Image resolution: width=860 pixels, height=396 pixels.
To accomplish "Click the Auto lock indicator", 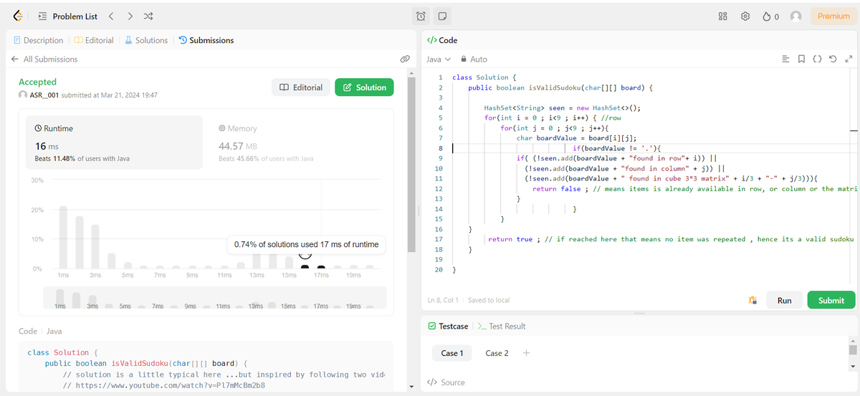I will [x=474, y=59].
